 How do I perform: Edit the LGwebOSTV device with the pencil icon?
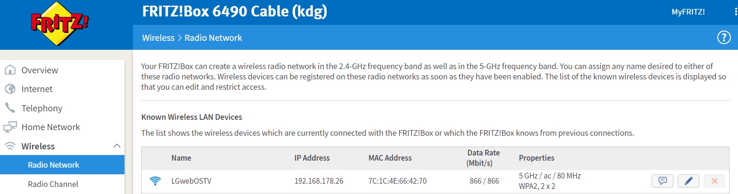(688, 181)
